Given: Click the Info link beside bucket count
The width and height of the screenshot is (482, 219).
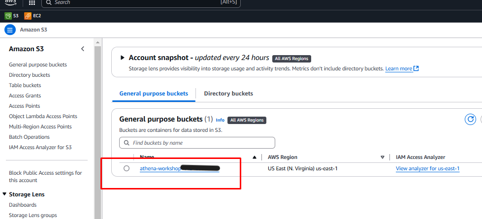Looking at the screenshot, I should point(220,120).
